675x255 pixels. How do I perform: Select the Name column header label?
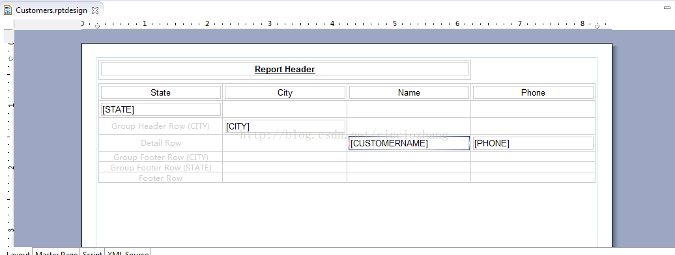pyautogui.click(x=409, y=92)
